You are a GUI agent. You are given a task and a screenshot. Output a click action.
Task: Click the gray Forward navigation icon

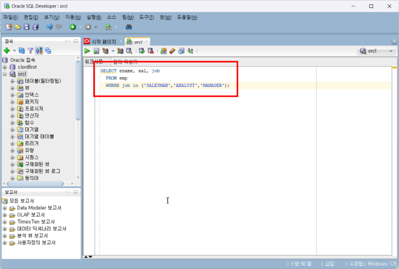click(x=88, y=27)
